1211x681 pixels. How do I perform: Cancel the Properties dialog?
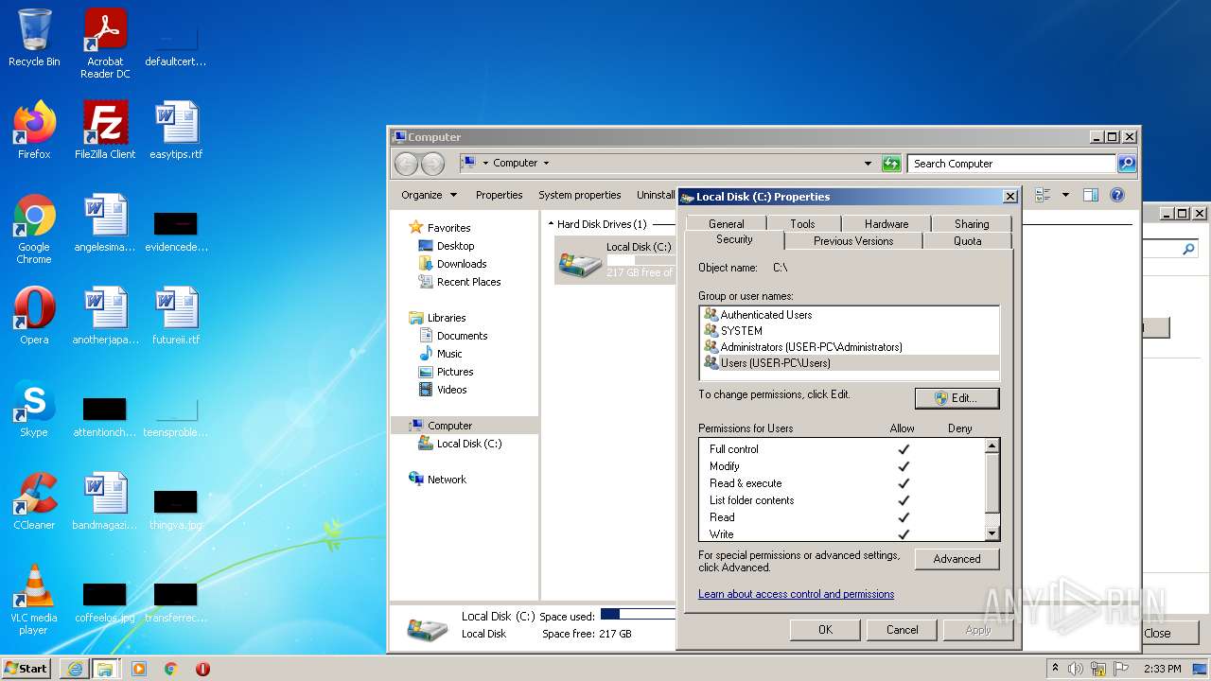(x=902, y=630)
